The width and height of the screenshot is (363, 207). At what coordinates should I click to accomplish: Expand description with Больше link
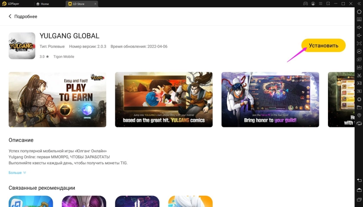pos(17,173)
